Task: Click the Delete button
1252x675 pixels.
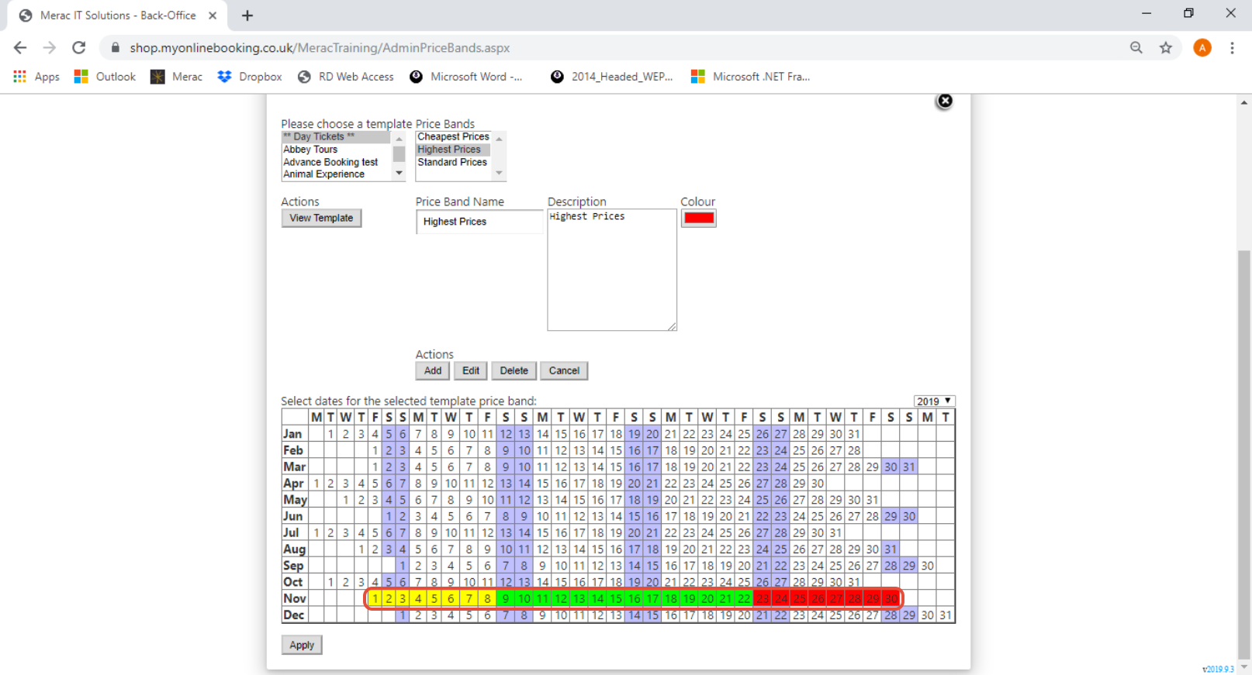Action: click(x=514, y=370)
